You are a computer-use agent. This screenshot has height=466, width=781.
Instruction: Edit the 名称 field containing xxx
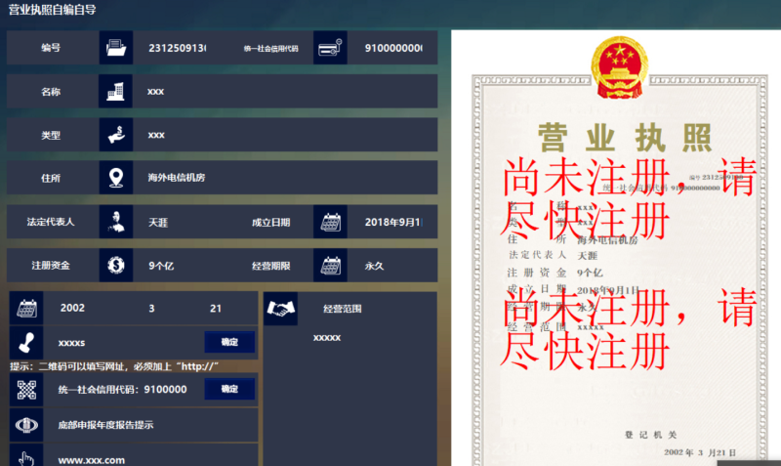(285, 91)
